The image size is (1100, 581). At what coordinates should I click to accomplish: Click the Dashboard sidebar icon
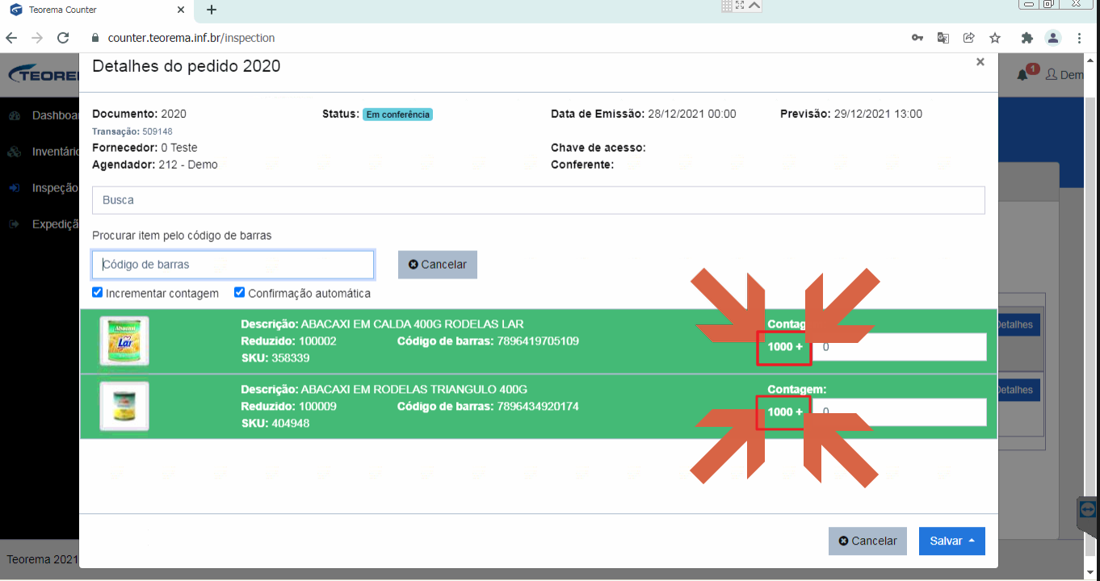tap(14, 116)
